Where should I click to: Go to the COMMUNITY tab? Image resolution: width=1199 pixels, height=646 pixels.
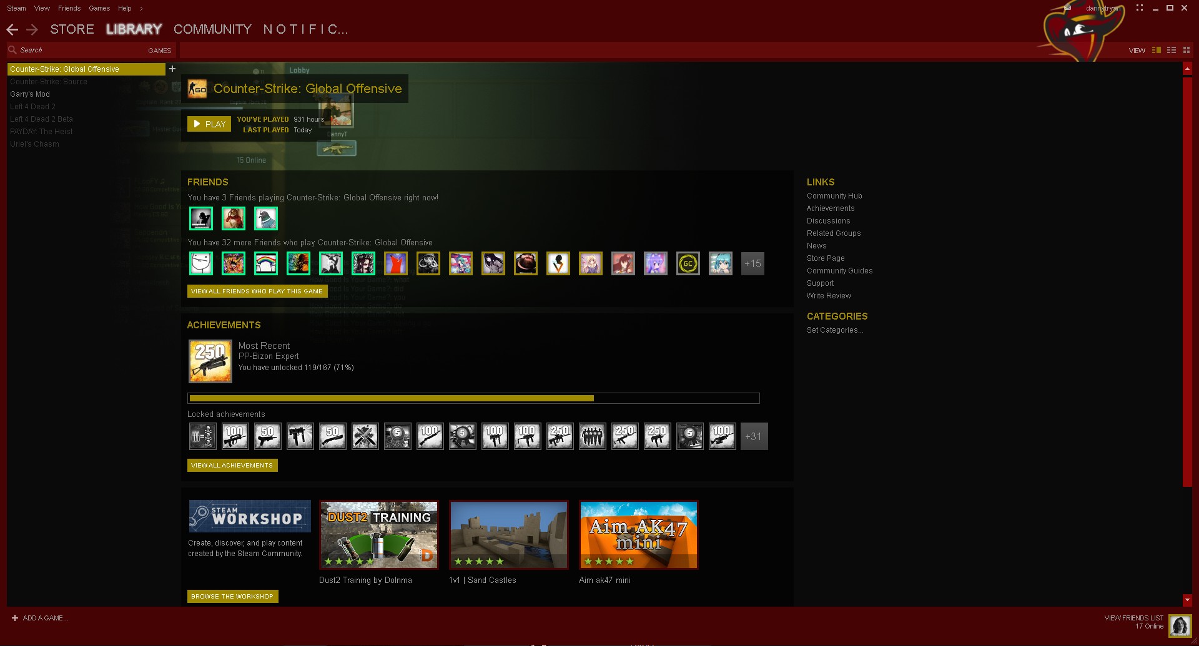coord(212,29)
